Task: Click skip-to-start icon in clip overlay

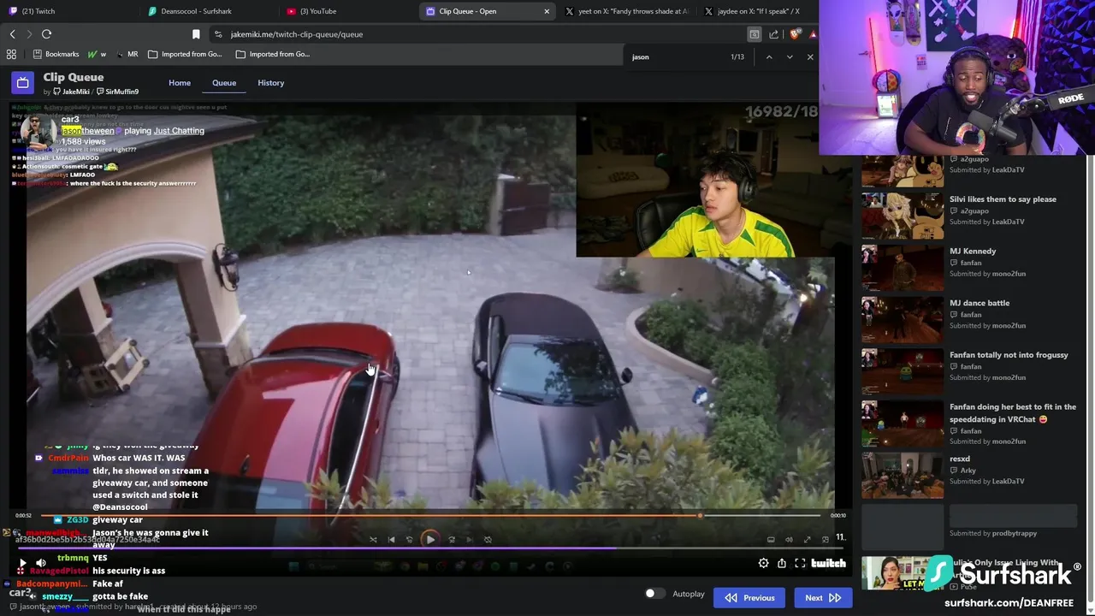Action: pos(392,540)
